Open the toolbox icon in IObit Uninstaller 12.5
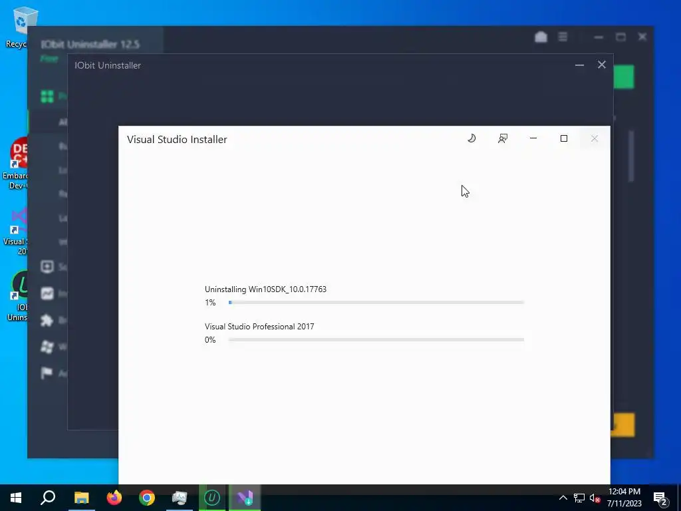The width and height of the screenshot is (681, 511). click(541, 37)
